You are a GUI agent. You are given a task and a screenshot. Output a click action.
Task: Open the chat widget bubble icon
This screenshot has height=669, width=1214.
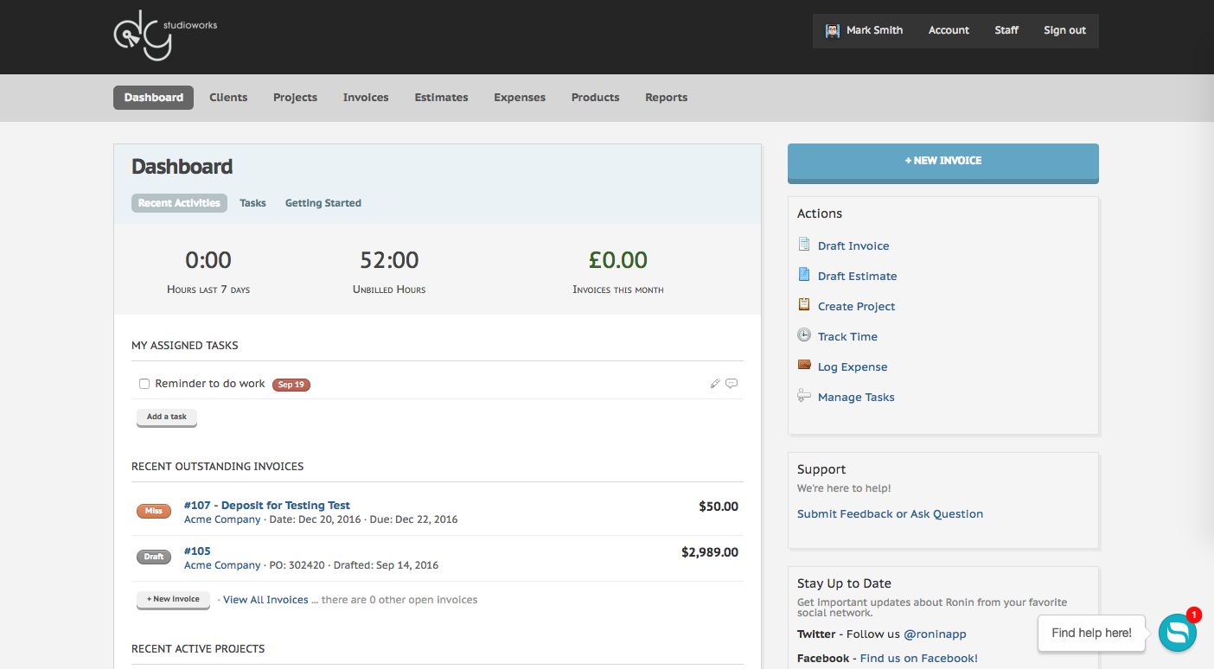click(x=1178, y=633)
